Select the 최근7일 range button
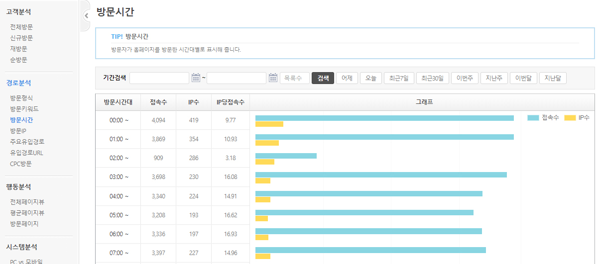 pos(399,78)
